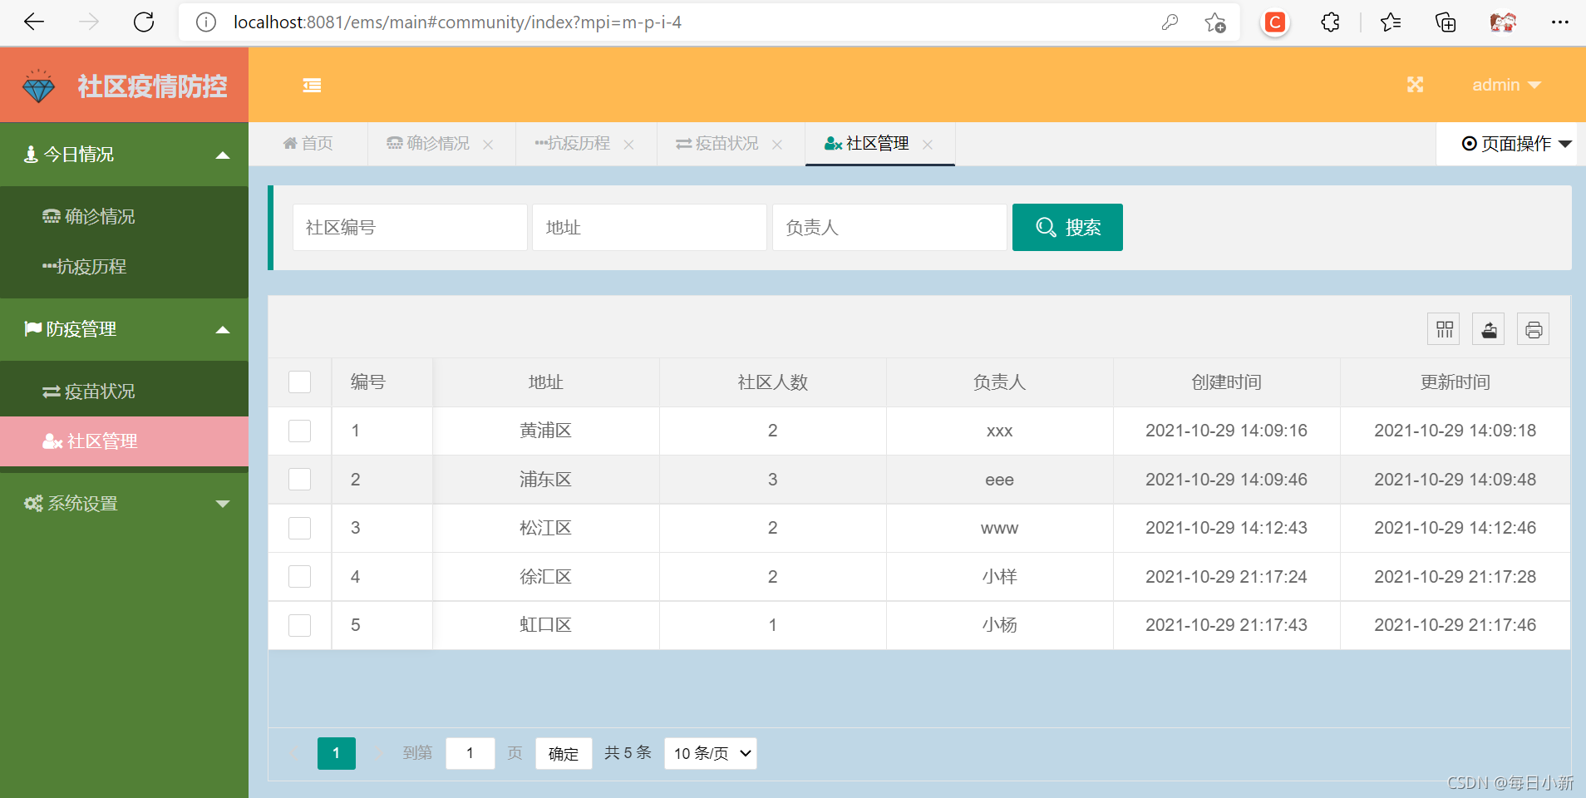Collapse the 今日情况 sidebar section
The height and width of the screenshot is (798, 1586).
click(124, 155)
